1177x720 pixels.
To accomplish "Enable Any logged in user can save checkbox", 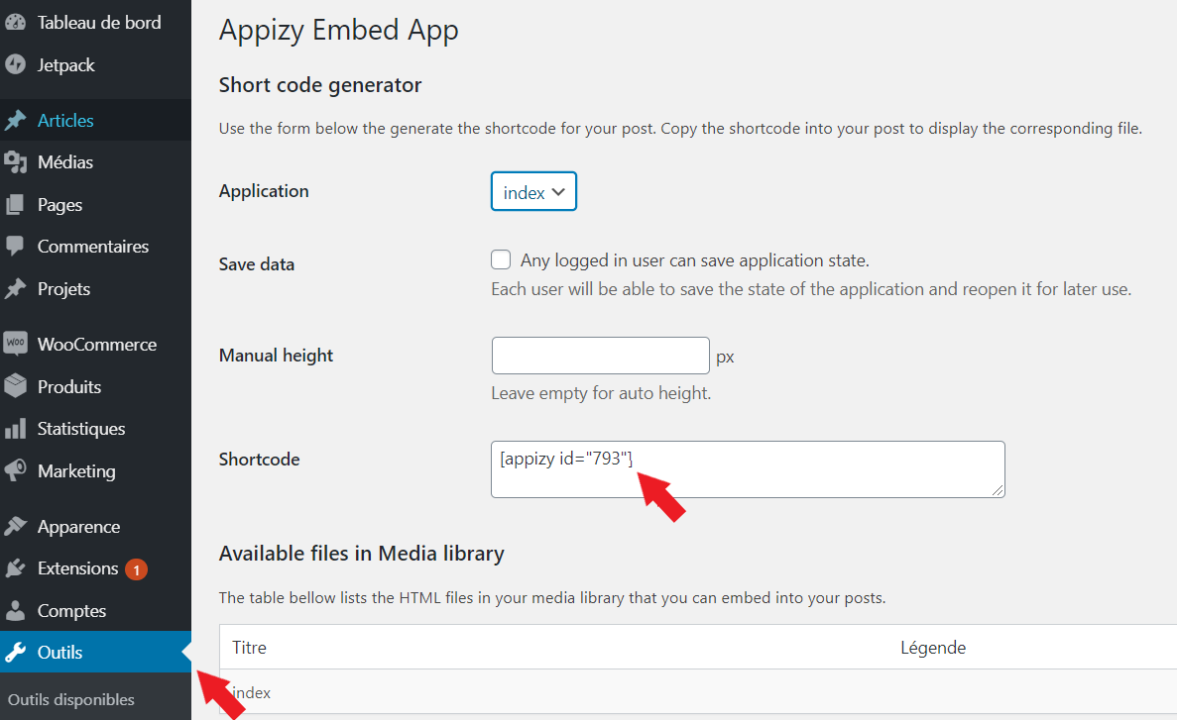I will (501, 260).
